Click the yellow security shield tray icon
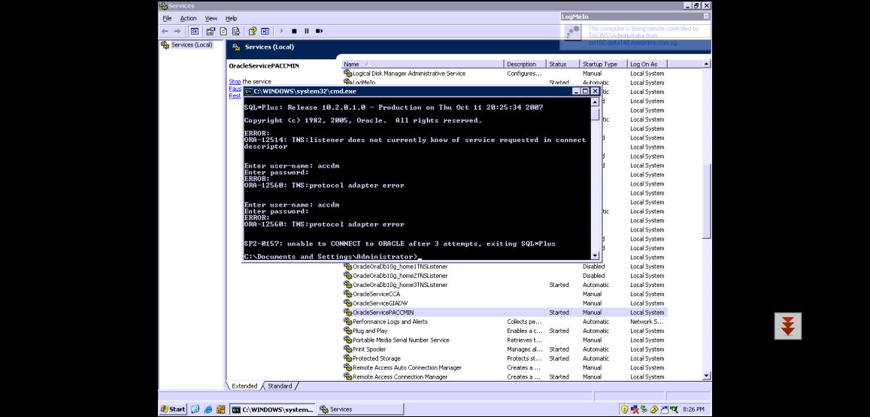Screen dimensions: 870x417 625,409
